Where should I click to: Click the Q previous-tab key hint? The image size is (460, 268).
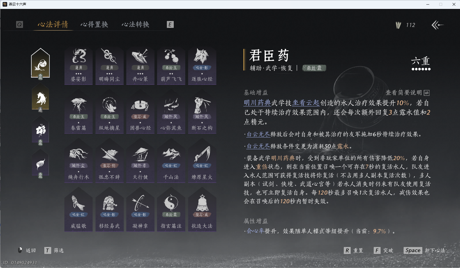(20, 24)
